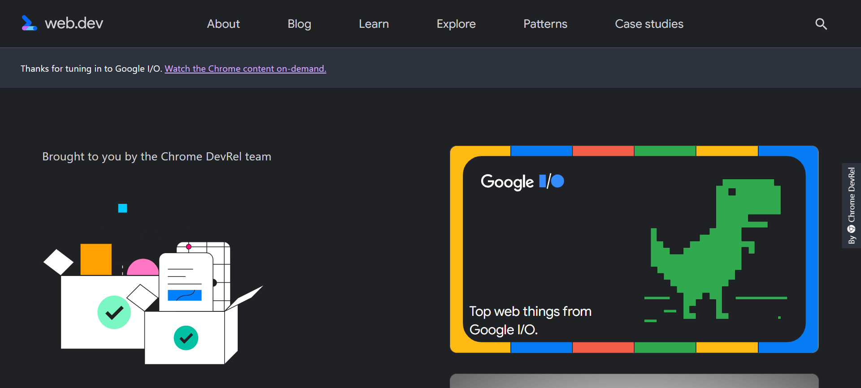Image resolution: width=861 pixels, height=388 pixels.
Task: Click the boxes illustration with green checkmarks
Action: pyautogui.click(x=153, y=284)
